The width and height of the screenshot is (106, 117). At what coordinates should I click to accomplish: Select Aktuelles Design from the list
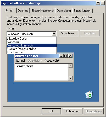[32, 39]
